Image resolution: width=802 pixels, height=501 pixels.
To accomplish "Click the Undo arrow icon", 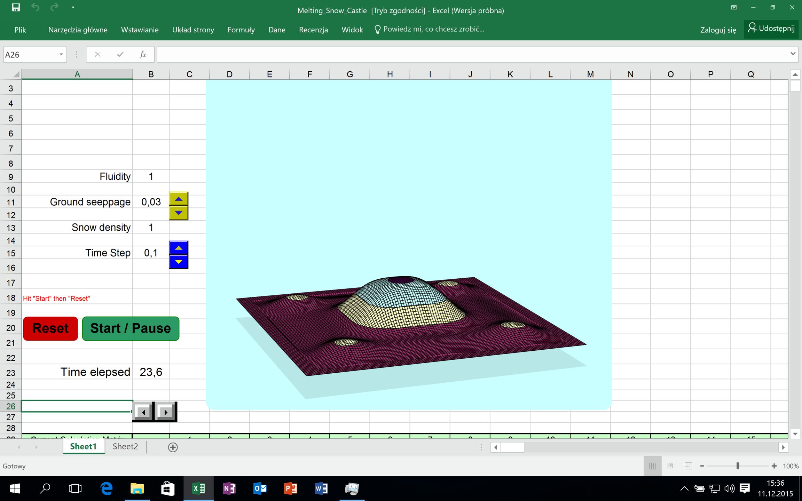I will pyautogui.click(x=35, y=7).
